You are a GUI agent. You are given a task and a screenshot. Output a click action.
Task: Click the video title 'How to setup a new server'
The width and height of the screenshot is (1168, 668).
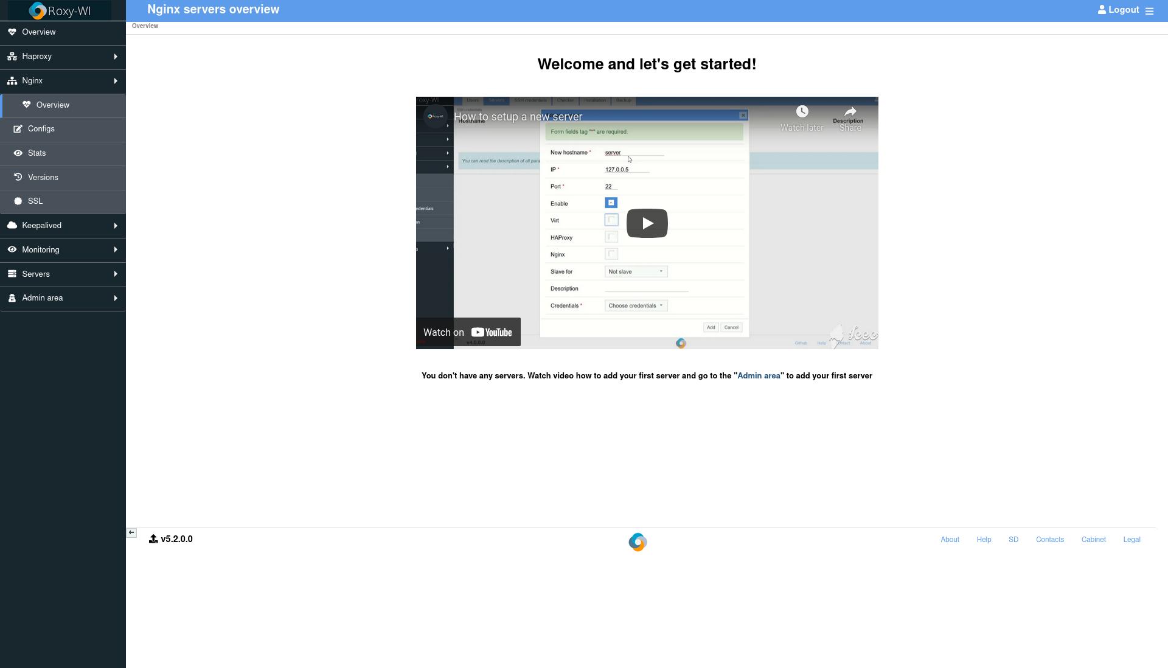518,117
